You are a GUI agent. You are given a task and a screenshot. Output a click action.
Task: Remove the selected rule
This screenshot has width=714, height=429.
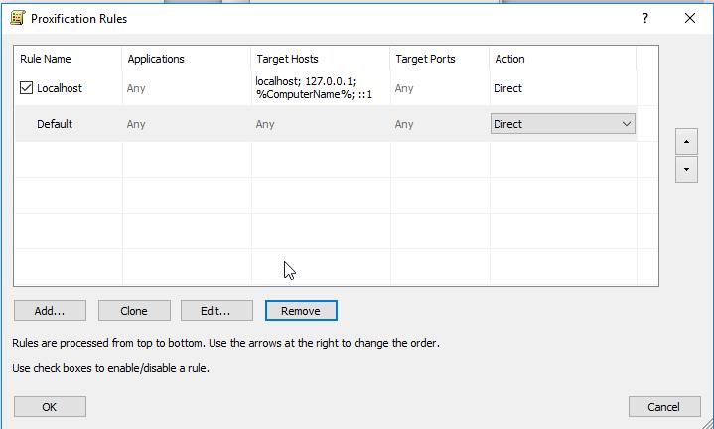point(301,311)
